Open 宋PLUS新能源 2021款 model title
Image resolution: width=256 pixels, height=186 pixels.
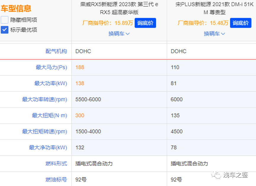(x=215, y=8)
